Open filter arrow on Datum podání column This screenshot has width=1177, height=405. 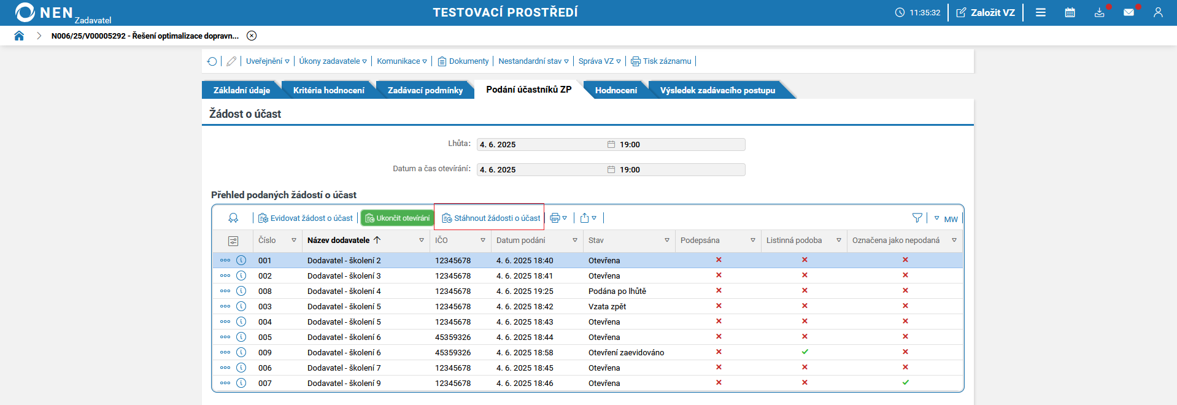tap(575, 241)
